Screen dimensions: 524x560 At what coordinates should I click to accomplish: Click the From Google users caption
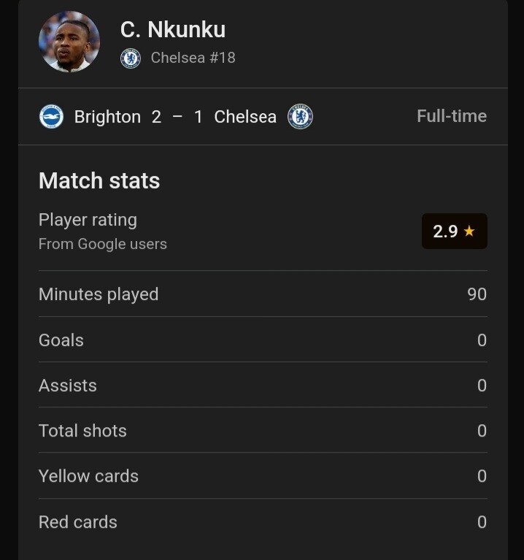(x=103, y=245)
